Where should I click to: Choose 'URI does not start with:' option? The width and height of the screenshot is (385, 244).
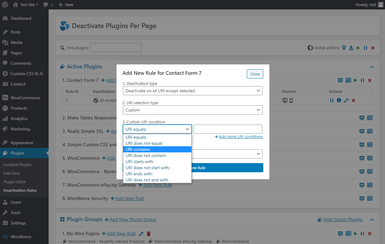pyautogui.click(x=157, y=168)
